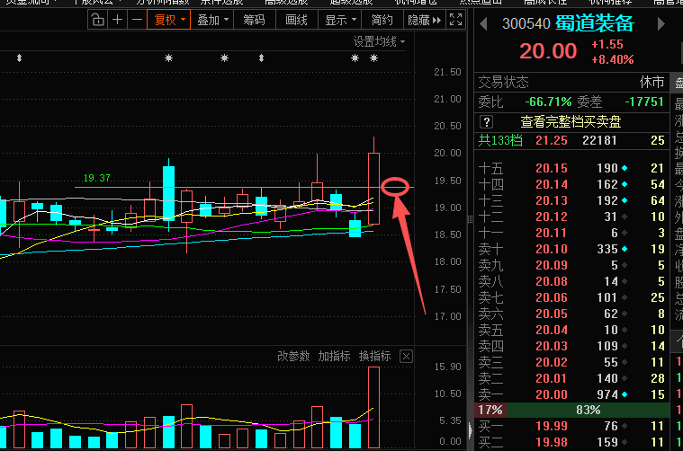Click the 卖五 price 20.04
This screenshot has height=451, width=683.
[552, 330]
